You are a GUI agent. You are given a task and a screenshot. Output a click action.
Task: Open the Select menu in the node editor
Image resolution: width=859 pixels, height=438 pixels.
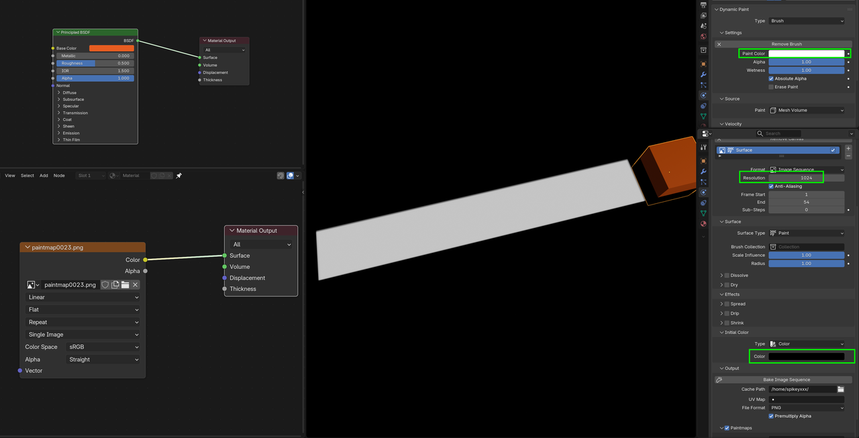click(27, 175)
